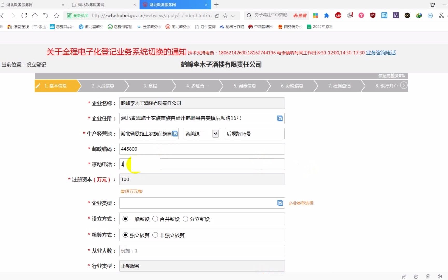448x280 pixels.
Task: Click the 后坝路16号 street address field
Action: (255, 134)
